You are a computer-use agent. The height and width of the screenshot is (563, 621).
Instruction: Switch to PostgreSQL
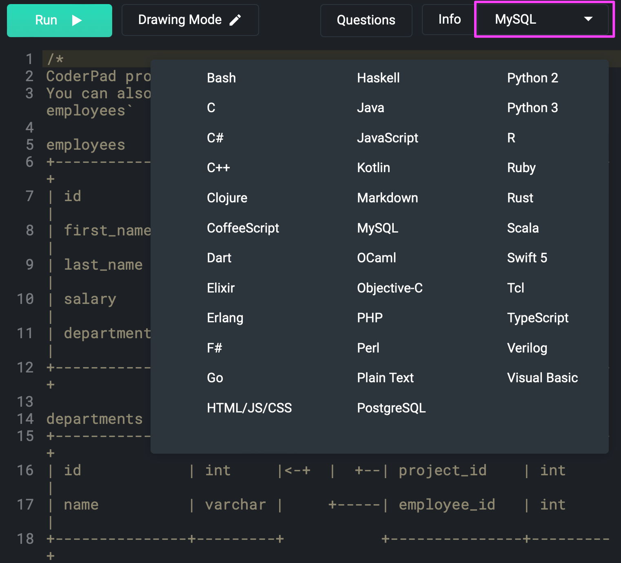391,408
